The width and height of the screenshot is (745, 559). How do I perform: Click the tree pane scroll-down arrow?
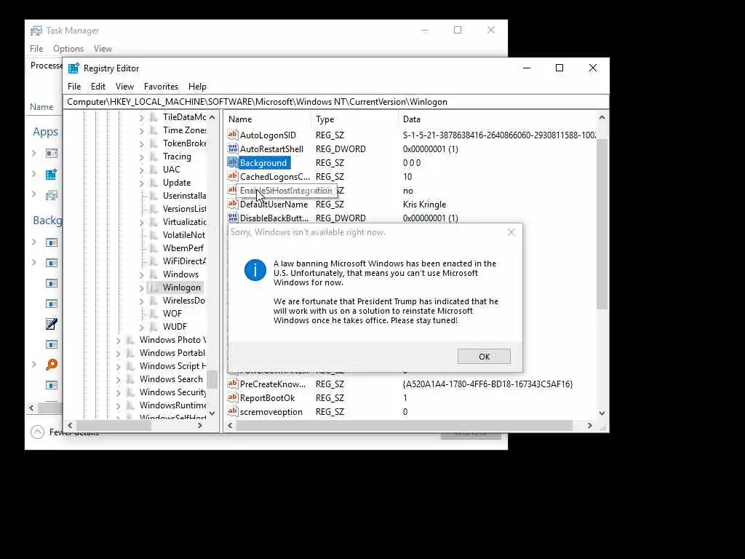(x=212, y=413)
